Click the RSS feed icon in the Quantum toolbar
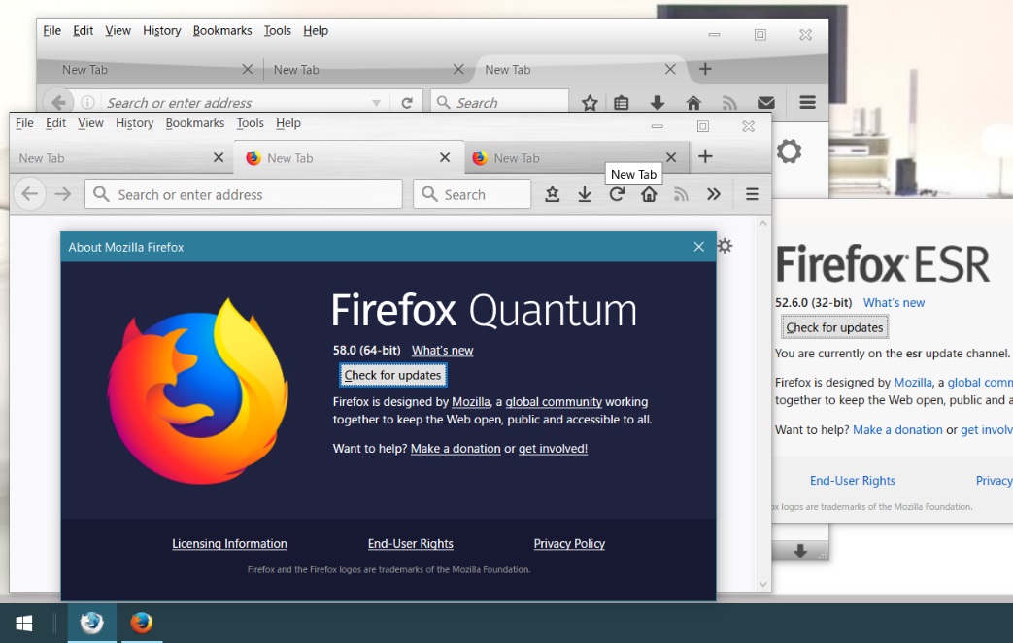This screenshot has width=1013, height=643. [x=681, y=194]
